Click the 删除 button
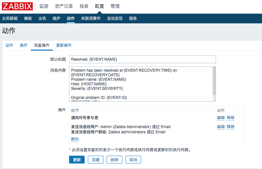This screenshot has width=262, height=169. [x=114, y=160]
